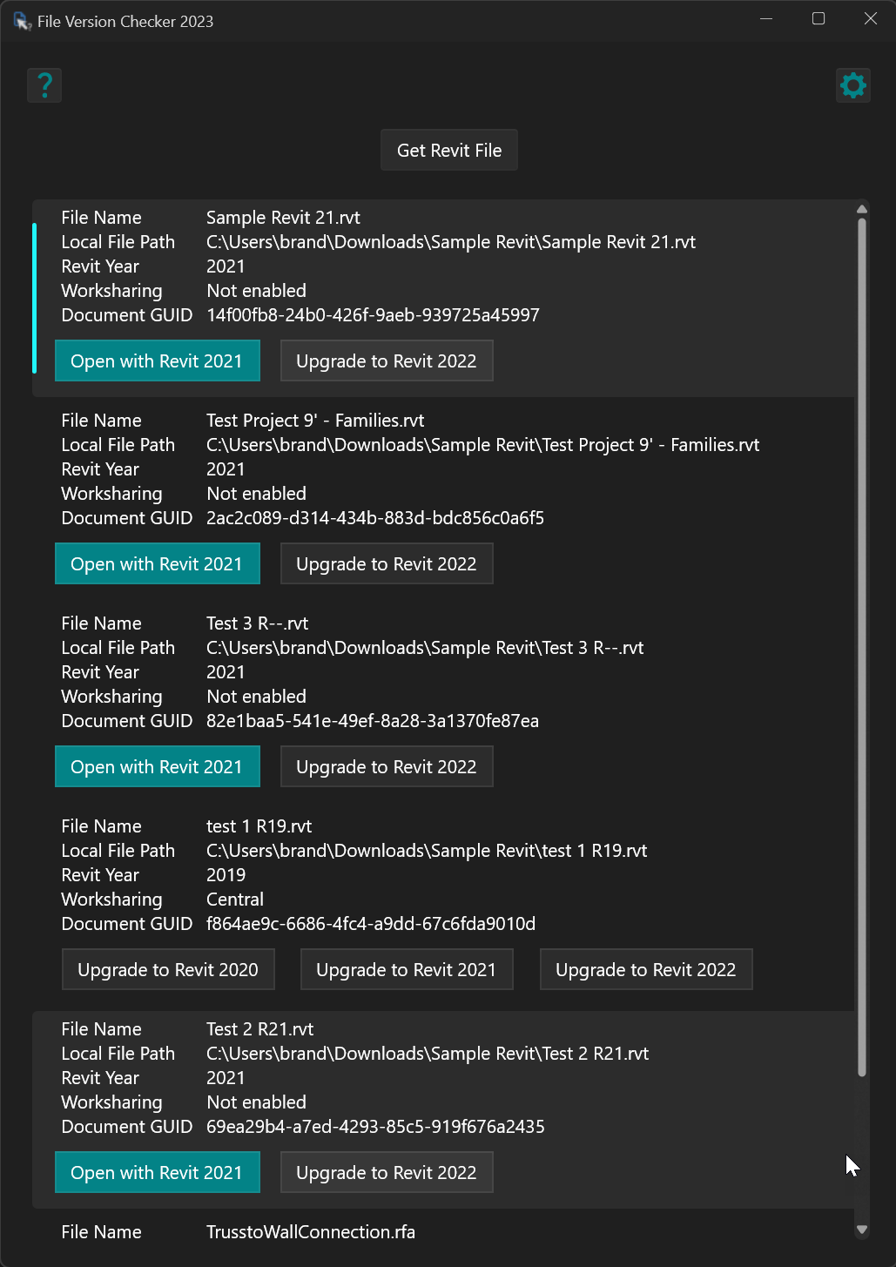Select the test 1 R19.rvt file name
Viewport: 896px width, 1267px height.
click(259, 826)
